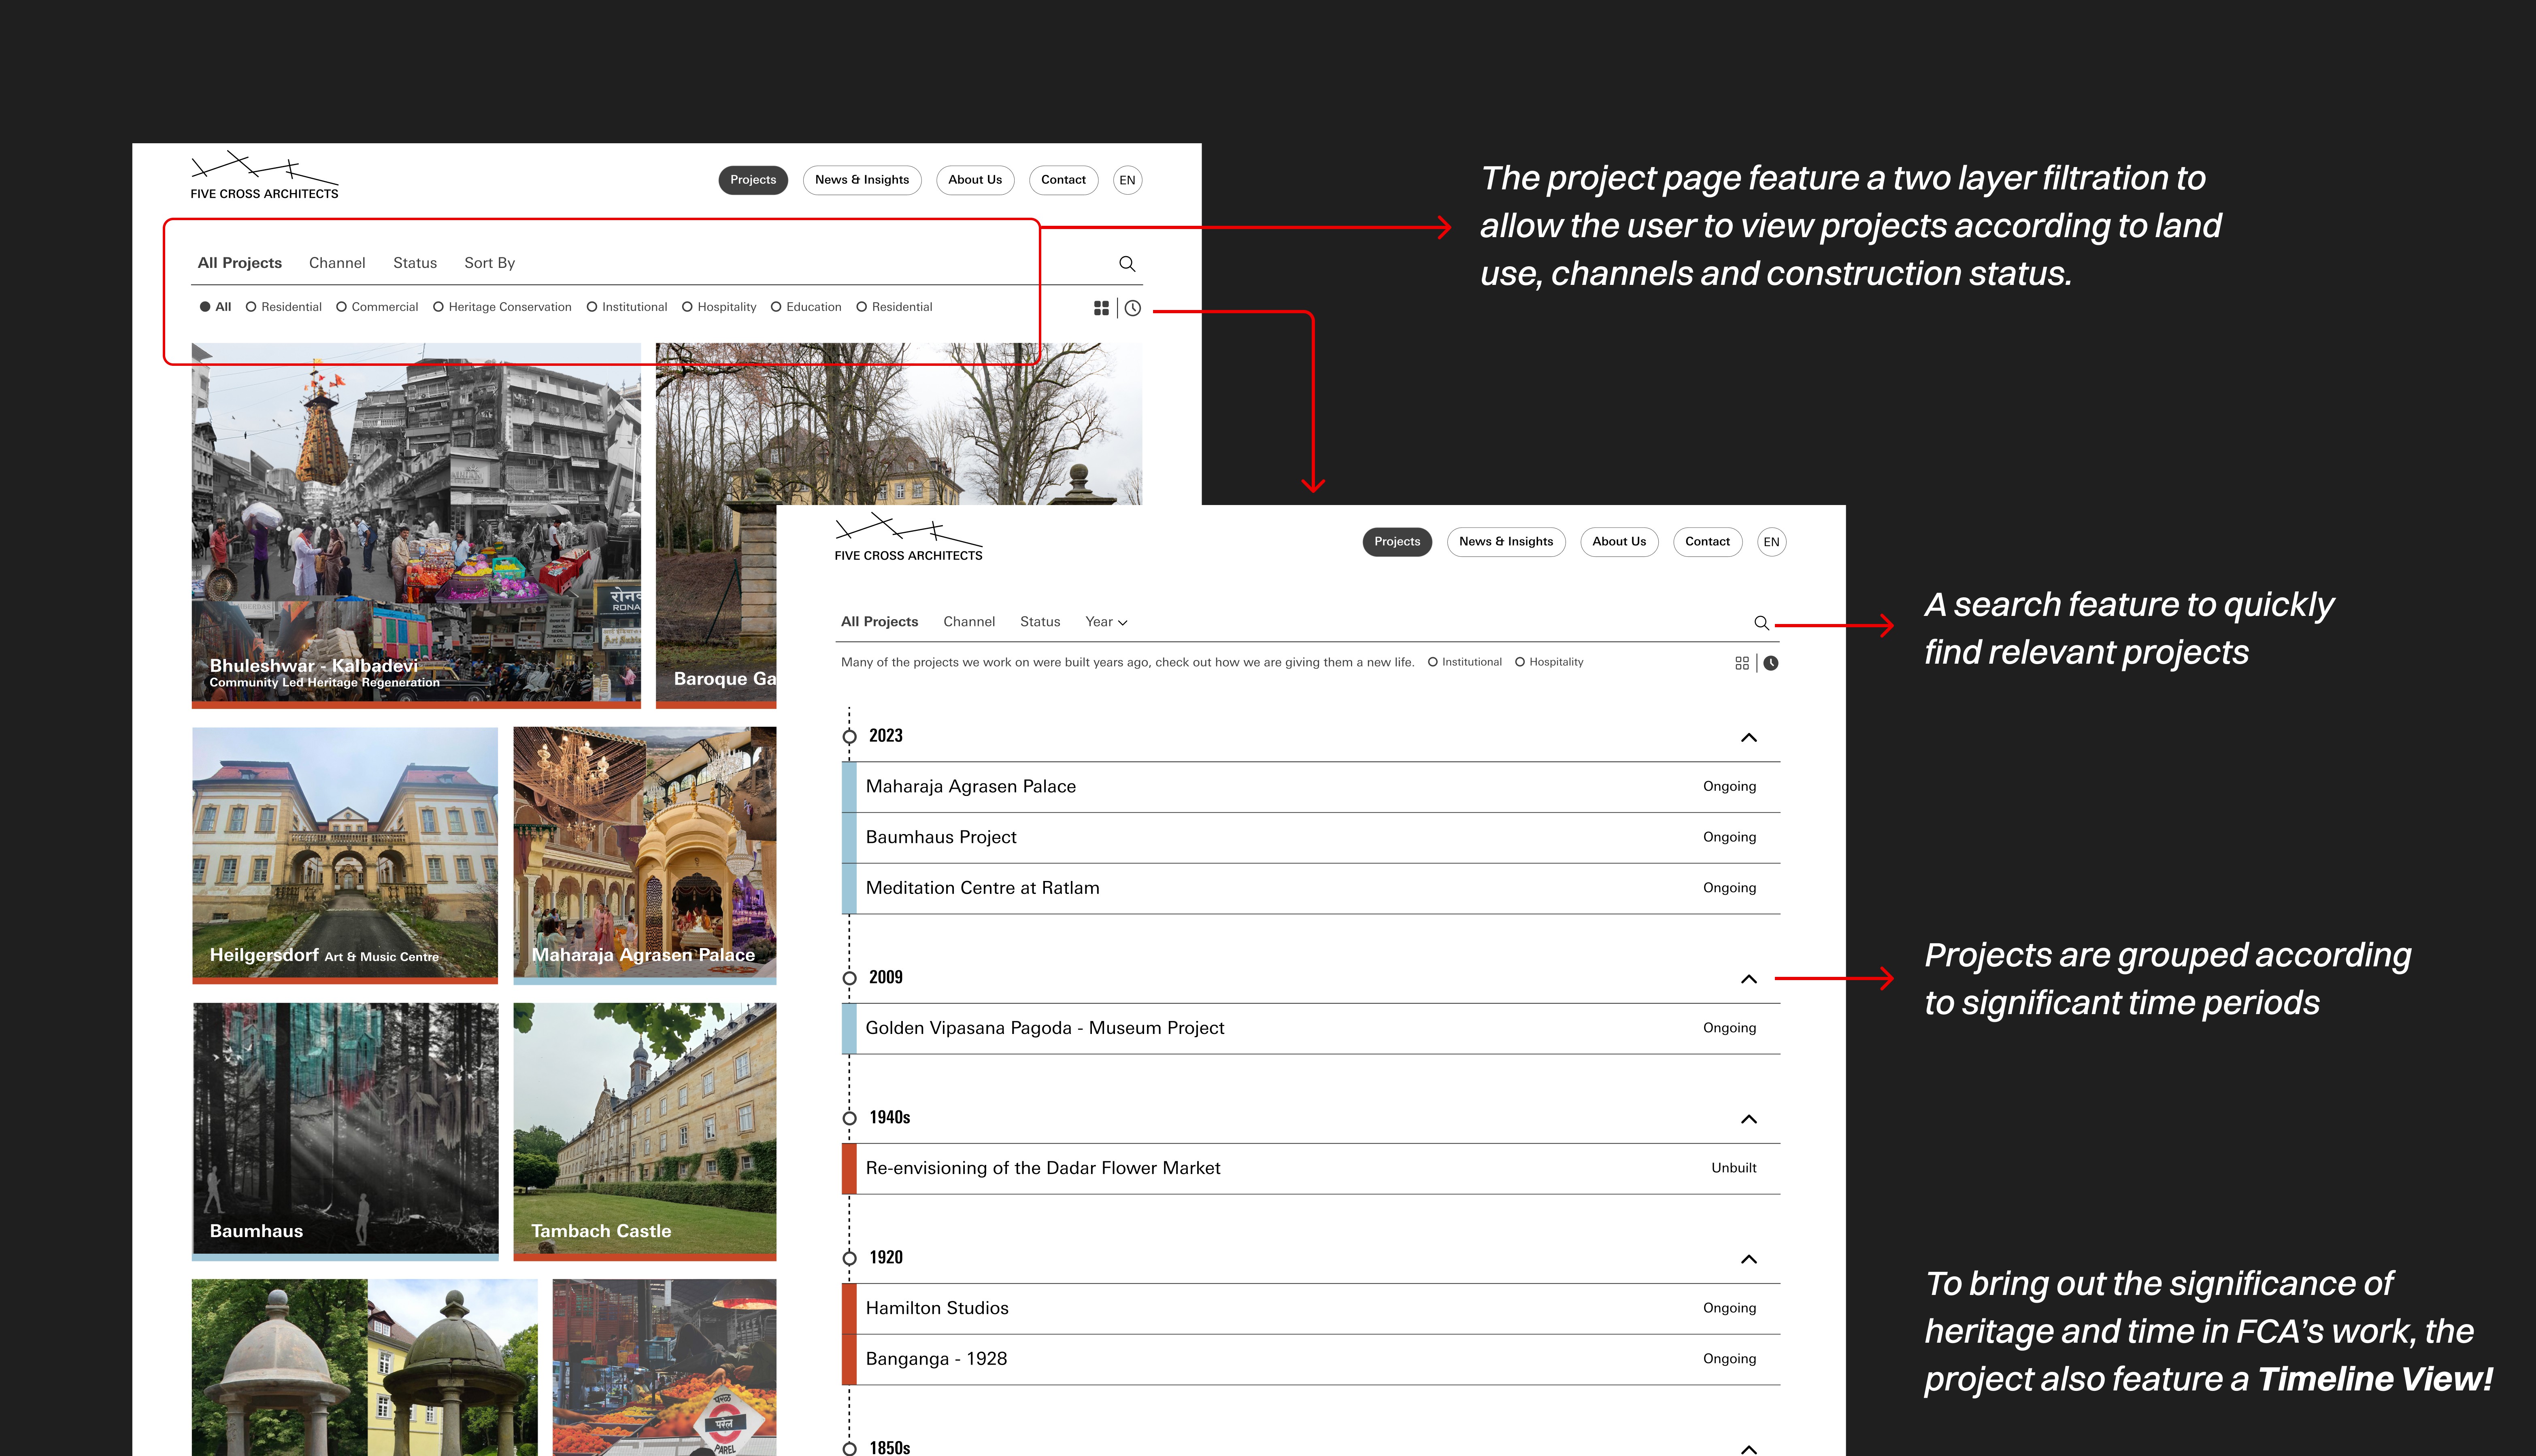Click the Five Cross Architects logo on timeline page

click(908, 538)
